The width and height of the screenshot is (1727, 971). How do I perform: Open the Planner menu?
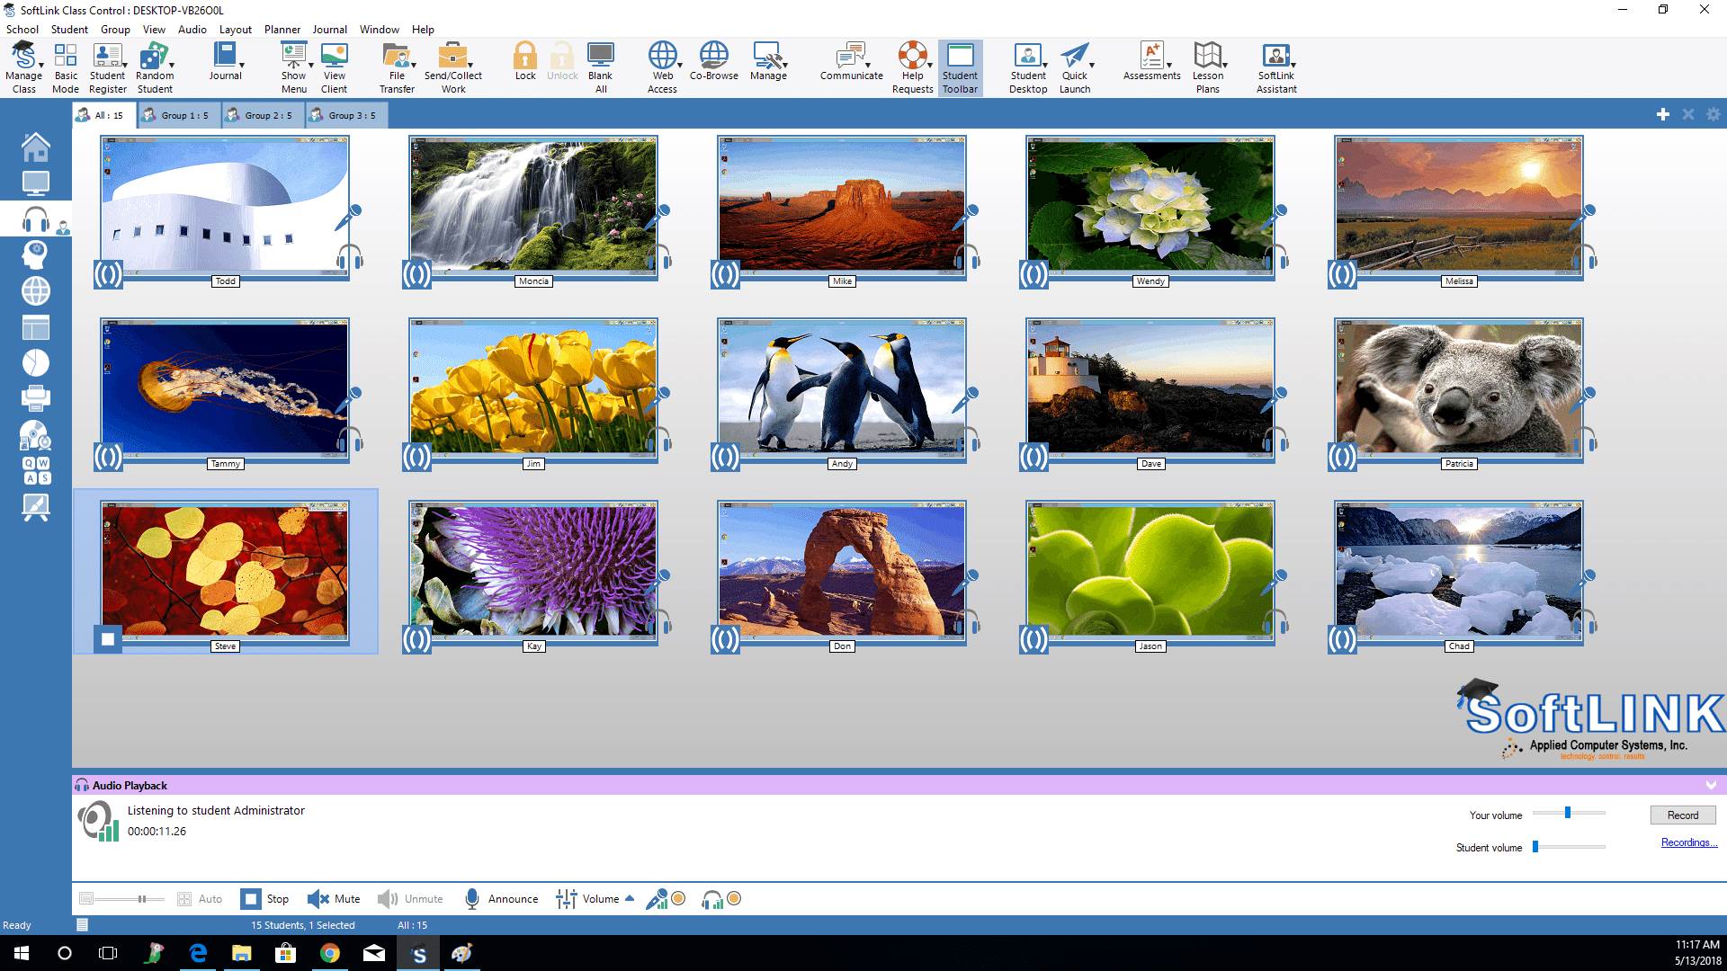coord(282,29)
